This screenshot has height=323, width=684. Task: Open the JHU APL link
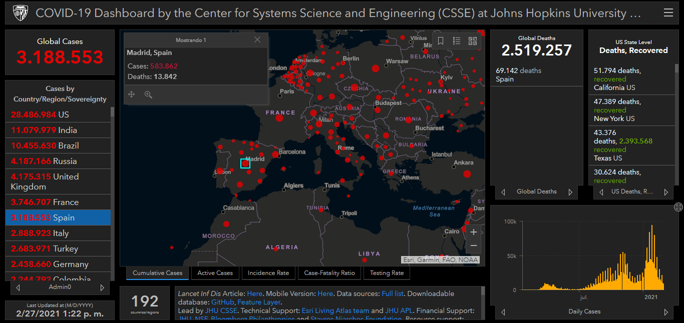(x=400, y=310)
